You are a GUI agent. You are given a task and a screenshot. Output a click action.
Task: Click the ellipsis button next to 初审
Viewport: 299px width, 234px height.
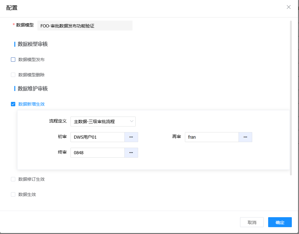(x=131, y=137)
